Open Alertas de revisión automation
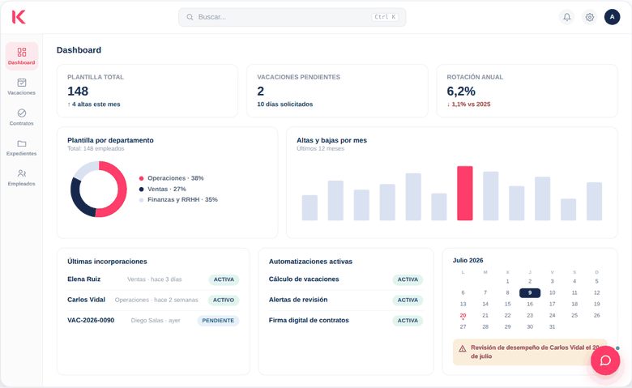The image size is (632, 388). [346, 301]
